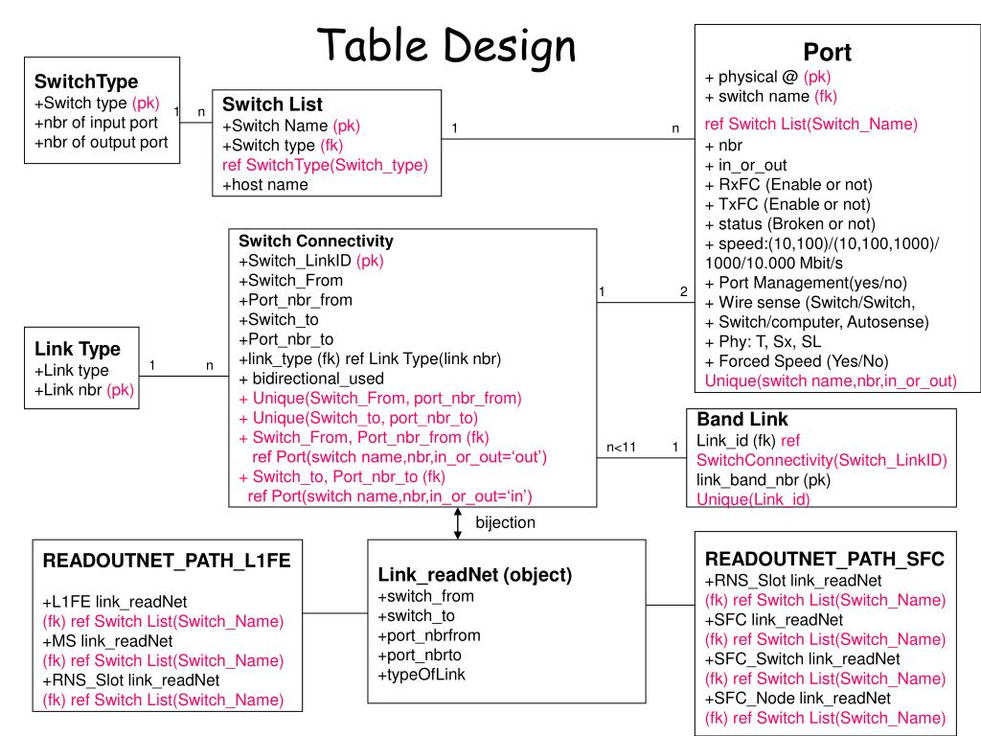Click '+switch_from' in Link_readNet
The height and width of the screenshot is (736, 981).
[x=426, y=596]
